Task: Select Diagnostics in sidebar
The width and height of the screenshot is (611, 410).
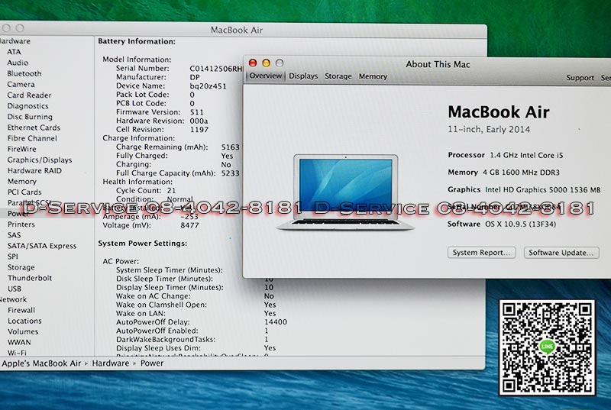Action: 27,106
